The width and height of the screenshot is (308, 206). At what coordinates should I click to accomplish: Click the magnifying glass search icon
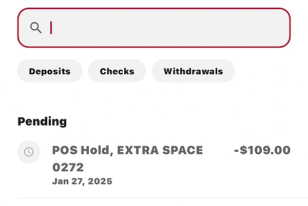click(36, 28)
